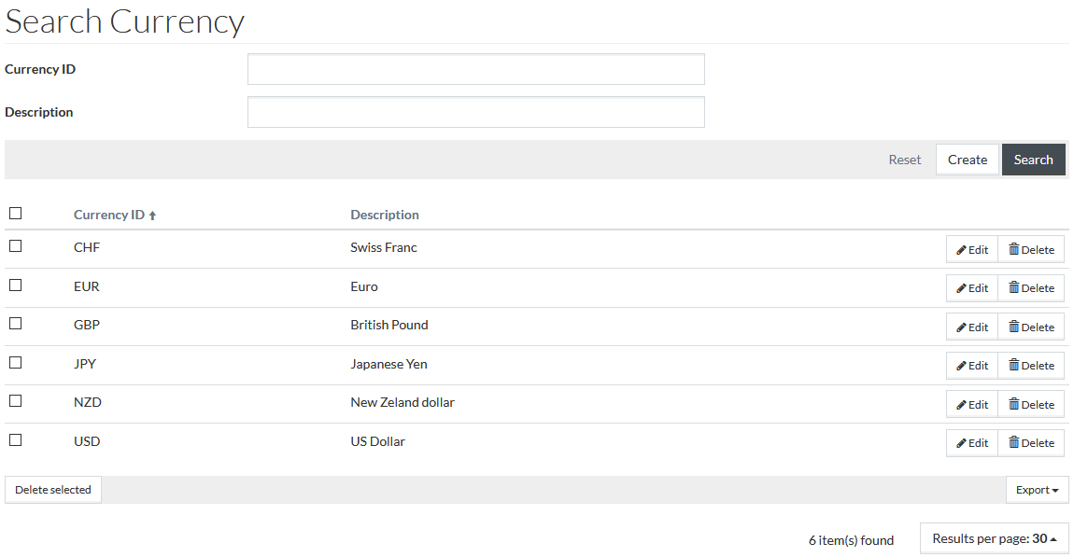Click the trash icon in the USD row
Screen dimensions: 1074x557
coord(1013,443)
